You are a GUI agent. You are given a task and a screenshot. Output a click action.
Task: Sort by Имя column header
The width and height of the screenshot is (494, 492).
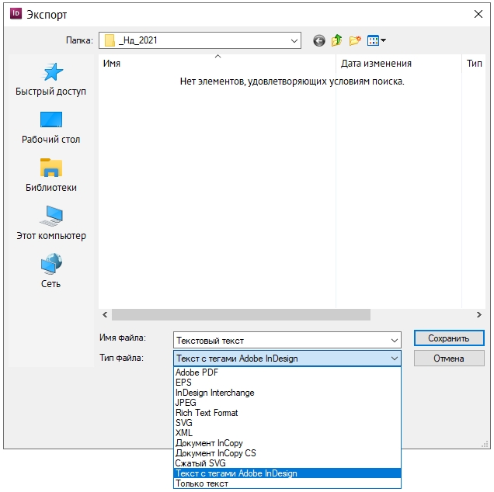(x=217, y=64)
